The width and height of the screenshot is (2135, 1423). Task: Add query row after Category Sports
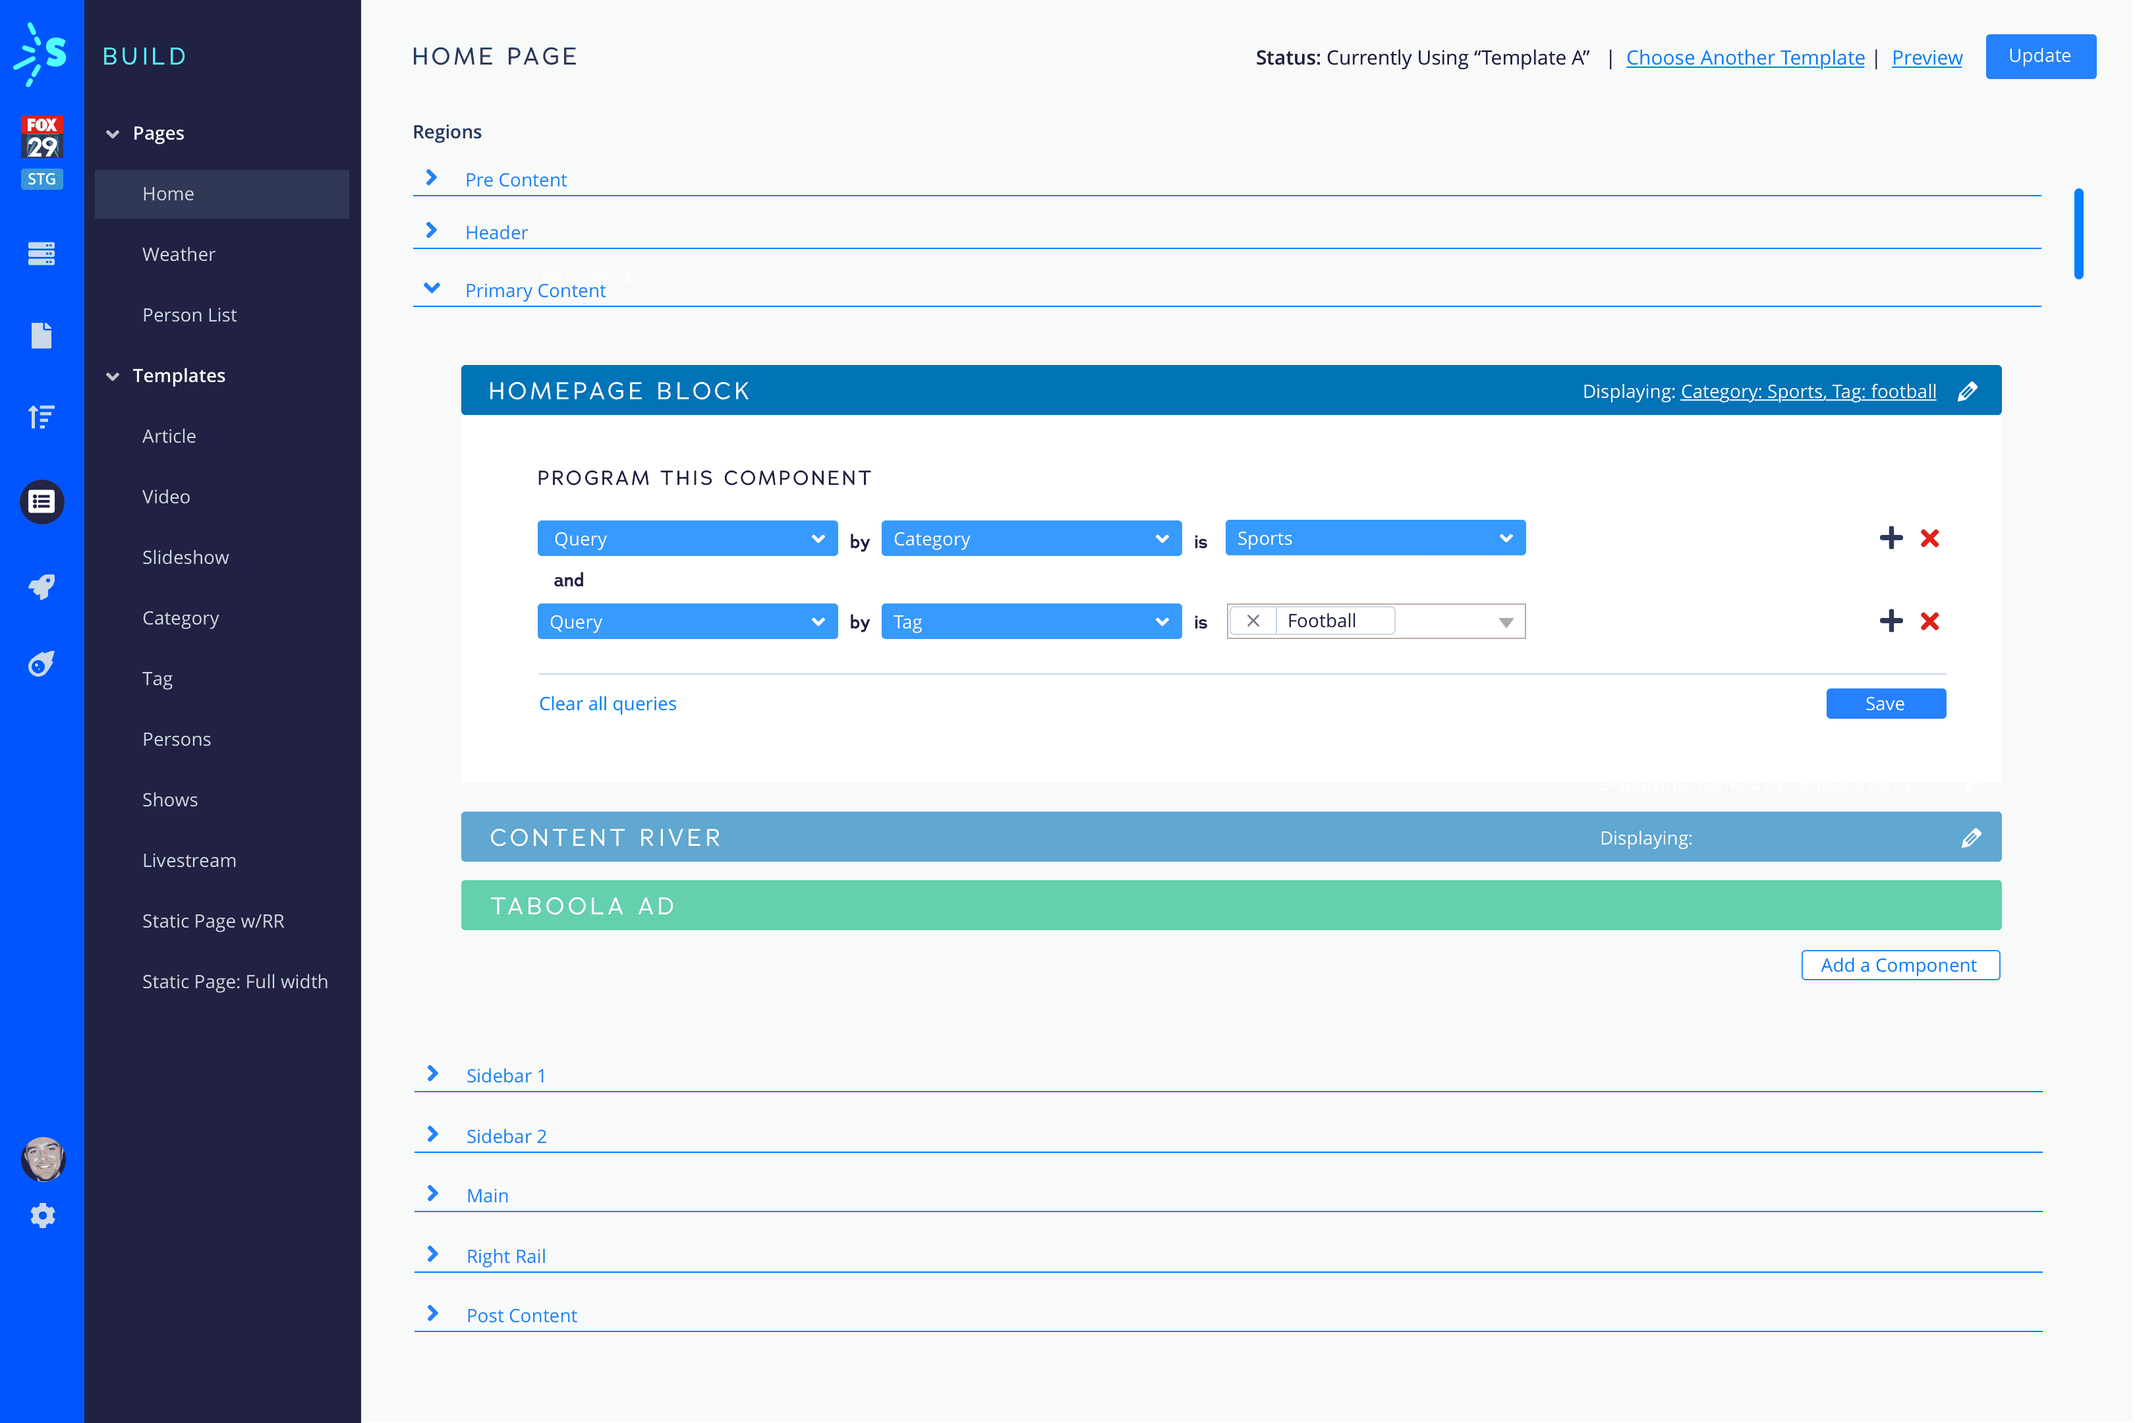tap(1891, 538)
